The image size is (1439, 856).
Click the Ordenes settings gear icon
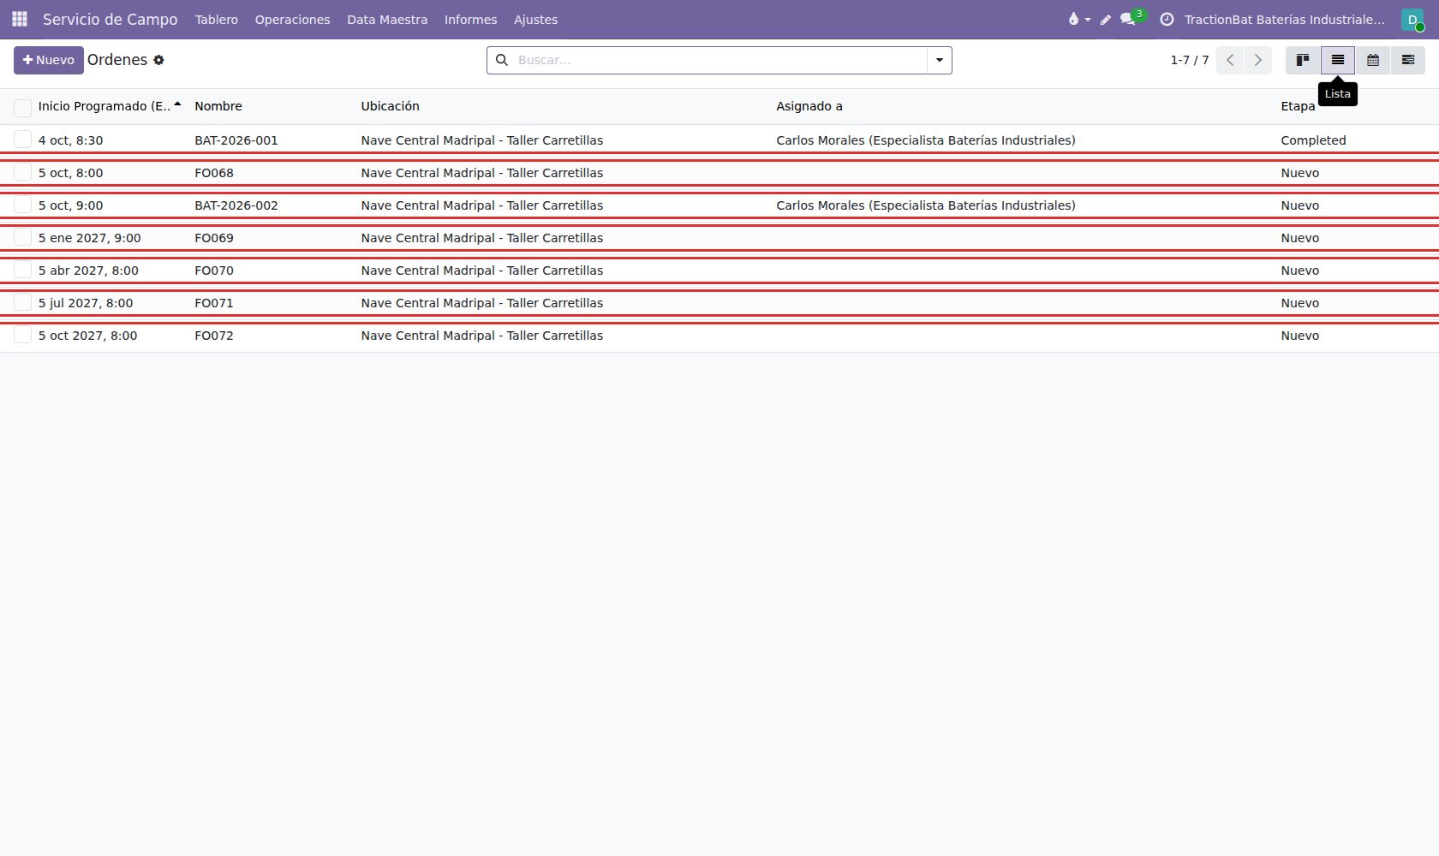(x=158, y=60)
